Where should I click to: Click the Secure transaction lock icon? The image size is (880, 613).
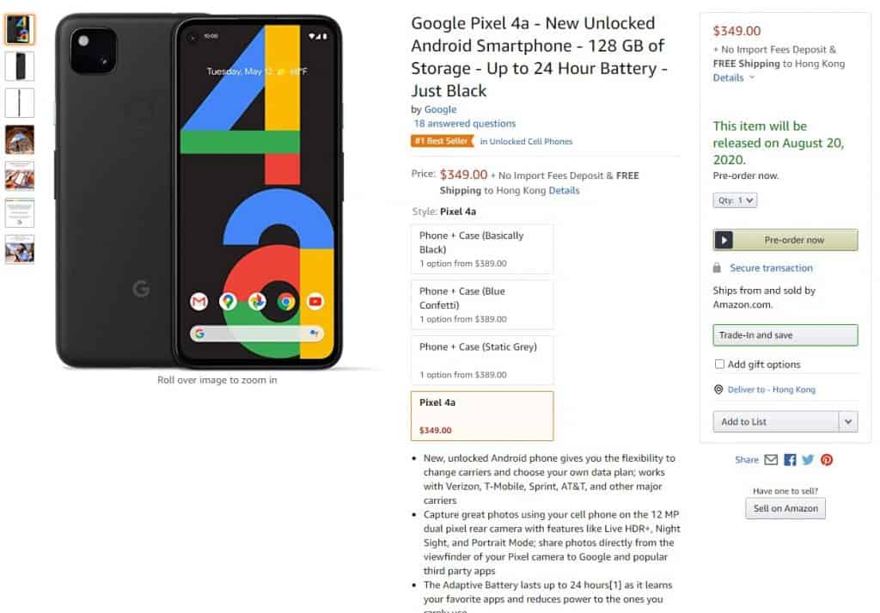click(x=718, y=267)
